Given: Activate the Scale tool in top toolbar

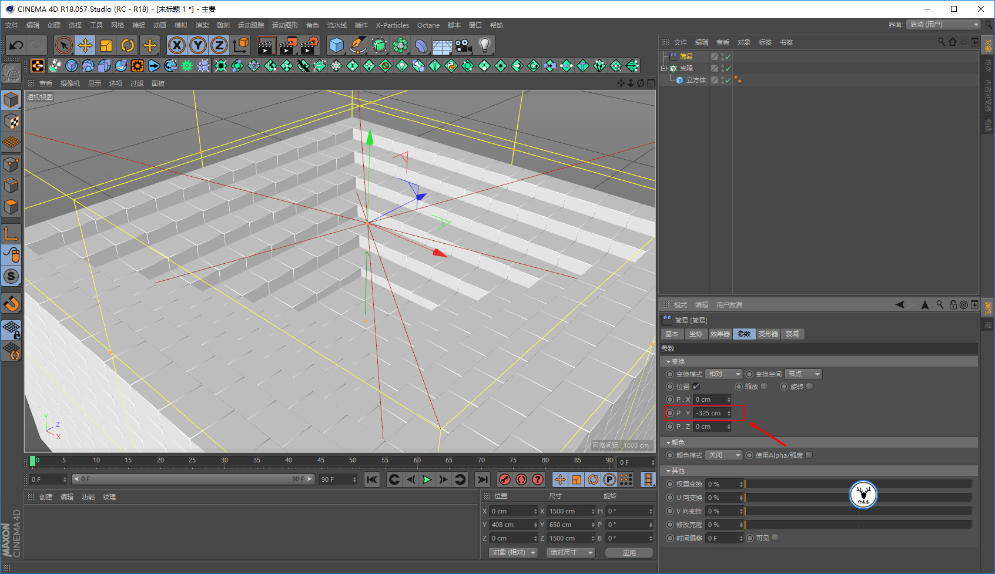Looking at the screenshot, I should tap(106, 45).
